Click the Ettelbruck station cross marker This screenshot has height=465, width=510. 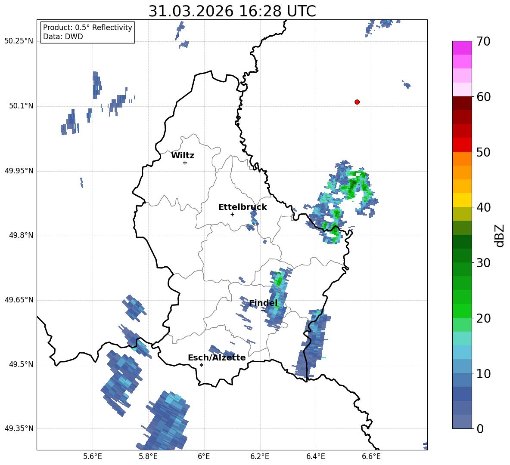point(232,214)
